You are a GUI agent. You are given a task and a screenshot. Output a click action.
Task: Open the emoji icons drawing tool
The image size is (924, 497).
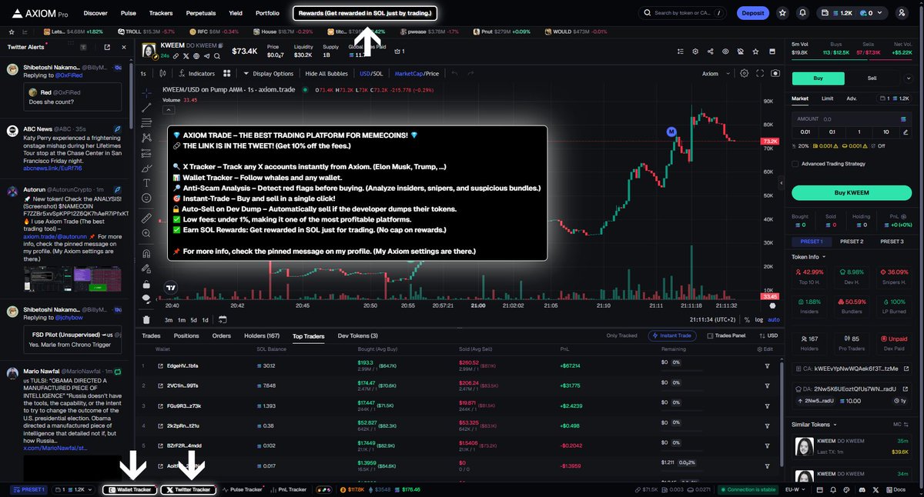tap(146, 198)
